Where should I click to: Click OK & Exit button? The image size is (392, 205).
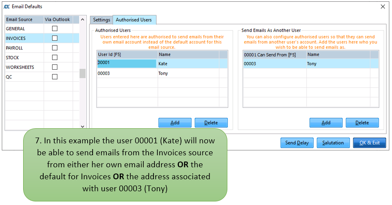point(369,143)
